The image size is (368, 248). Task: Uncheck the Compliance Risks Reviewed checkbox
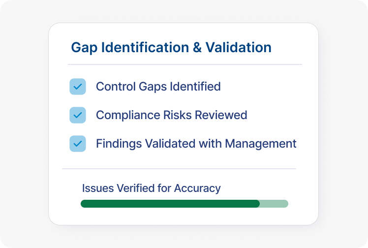78,115
